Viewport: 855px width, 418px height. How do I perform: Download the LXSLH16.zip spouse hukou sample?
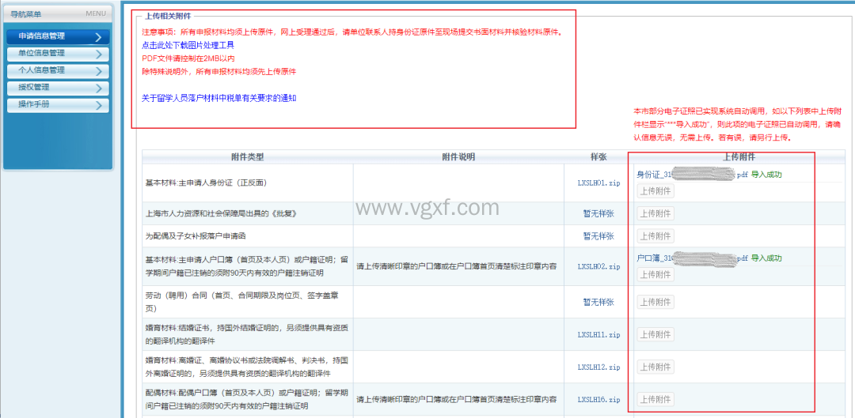tap(598, 399)
